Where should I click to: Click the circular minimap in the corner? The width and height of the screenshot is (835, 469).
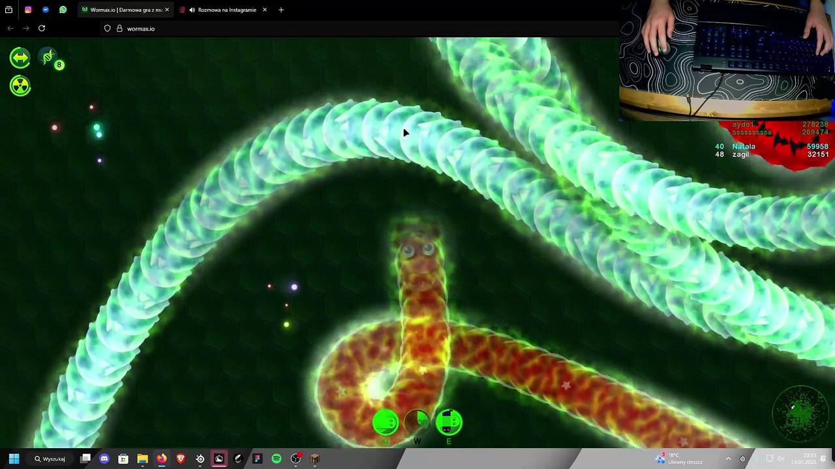click(800, 413)
